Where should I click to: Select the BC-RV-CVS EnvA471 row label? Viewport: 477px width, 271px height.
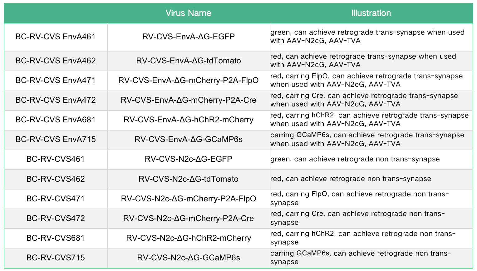pyautogui.click(x=56, y=81)
